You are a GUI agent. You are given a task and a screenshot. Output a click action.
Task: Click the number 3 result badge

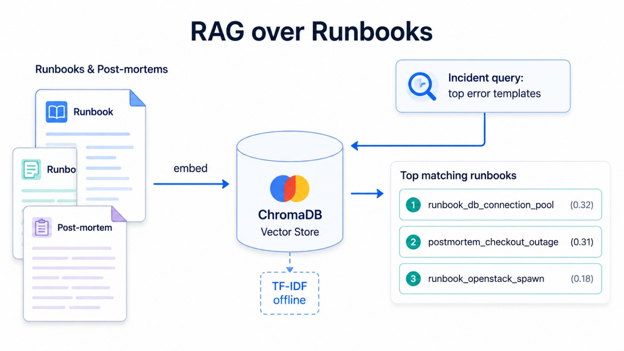pyautogui.click(x=413, y=279)
